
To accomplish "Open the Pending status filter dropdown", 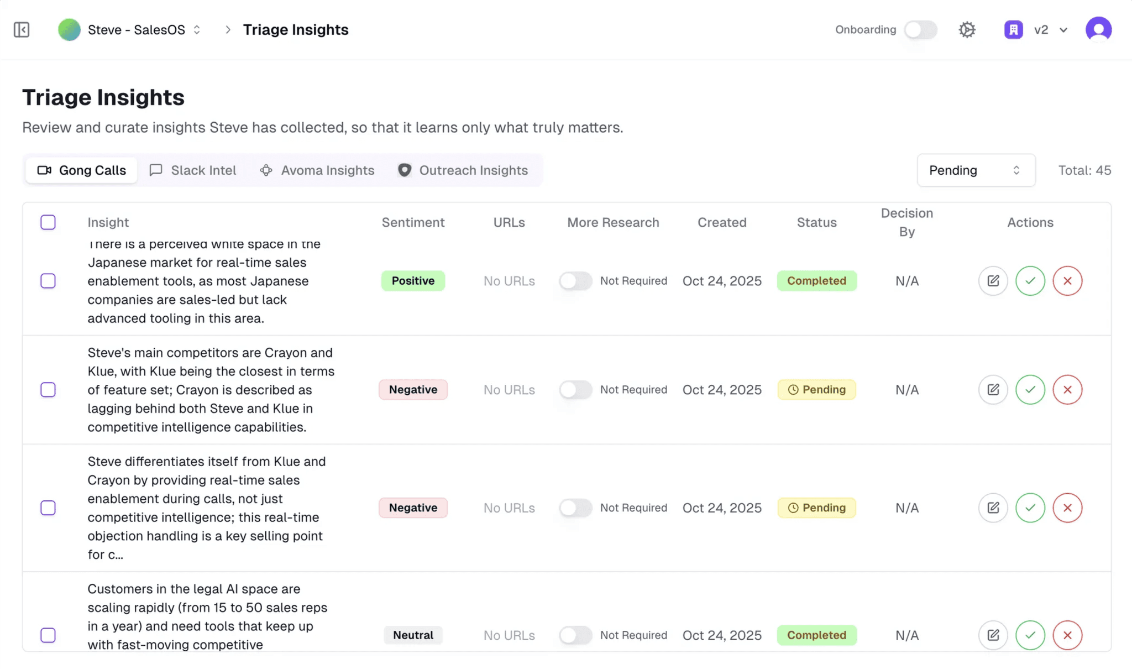I will pos(976,170).
